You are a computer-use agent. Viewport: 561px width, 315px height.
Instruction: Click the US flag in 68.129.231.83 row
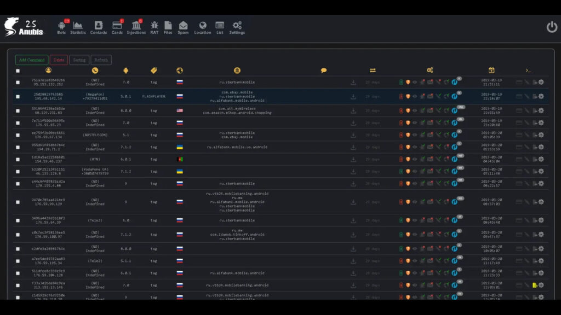point(180,110)
